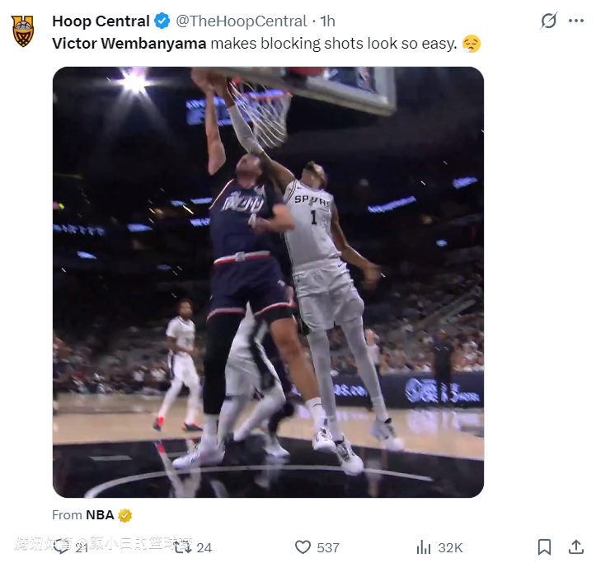596x563 pixels.
Task: Click the 537 likes count
Action: point(328,547)
